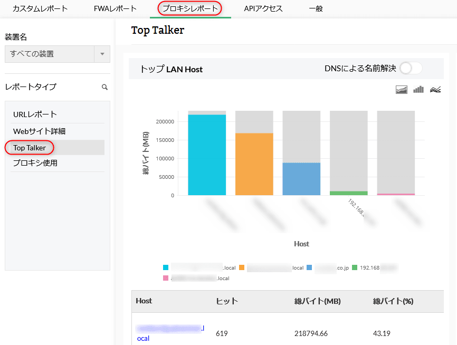Switch to line chart view icon
Screen dimensions: 457x345
point(435,90)
